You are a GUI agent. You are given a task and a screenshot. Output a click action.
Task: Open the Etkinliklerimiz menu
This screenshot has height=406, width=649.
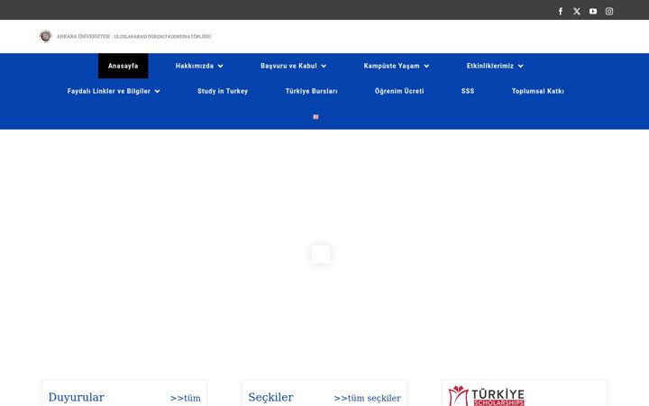pyautogui.click(x=490, y=66)
